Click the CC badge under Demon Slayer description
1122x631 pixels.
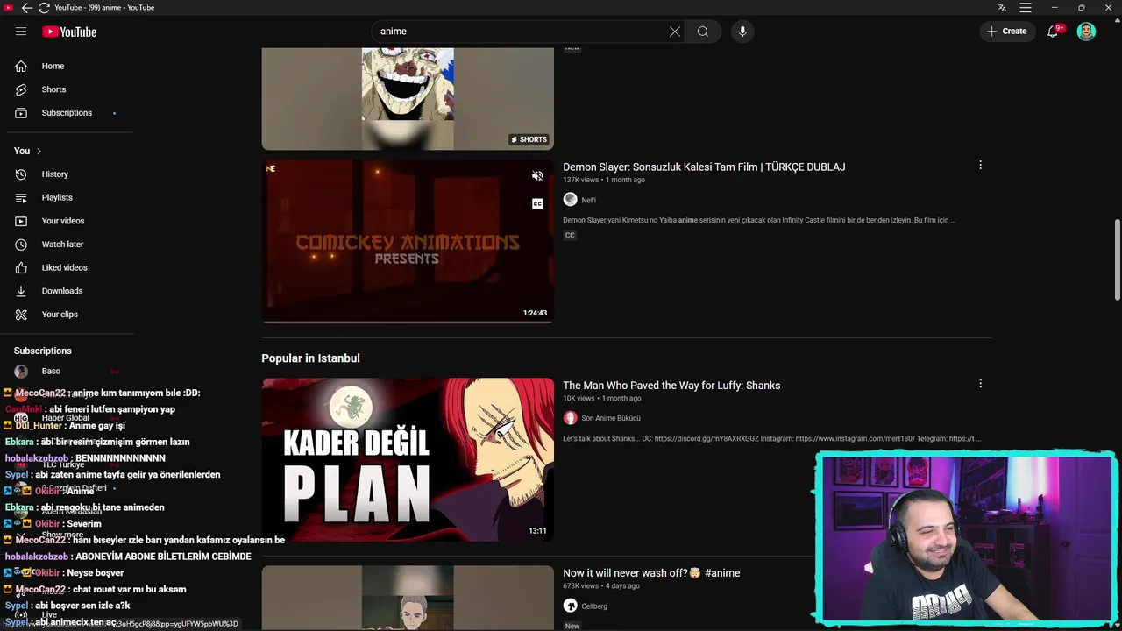coord(570,236)
